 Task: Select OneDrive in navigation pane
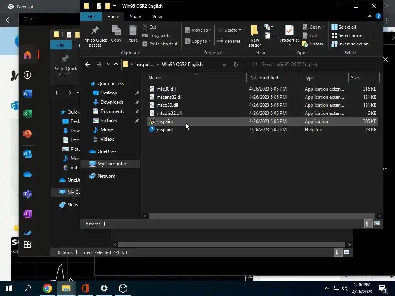tap(107, 151)
